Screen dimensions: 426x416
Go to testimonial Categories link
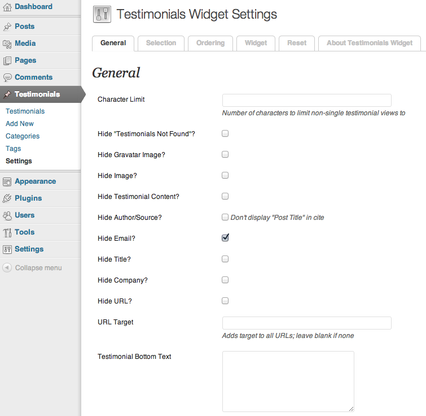[x=23, y=136]
